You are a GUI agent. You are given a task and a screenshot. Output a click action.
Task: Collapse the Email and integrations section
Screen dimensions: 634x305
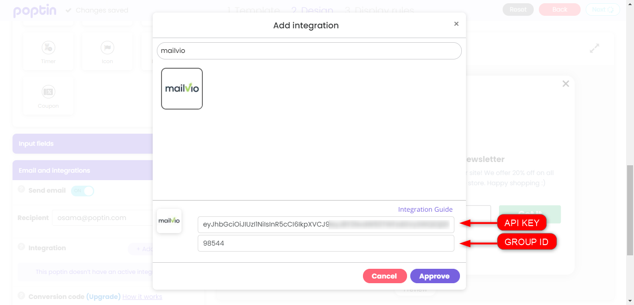click(x=83, y=170)
